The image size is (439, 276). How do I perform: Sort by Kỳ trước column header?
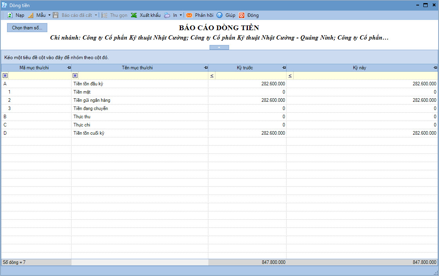[x=245, y=68]
